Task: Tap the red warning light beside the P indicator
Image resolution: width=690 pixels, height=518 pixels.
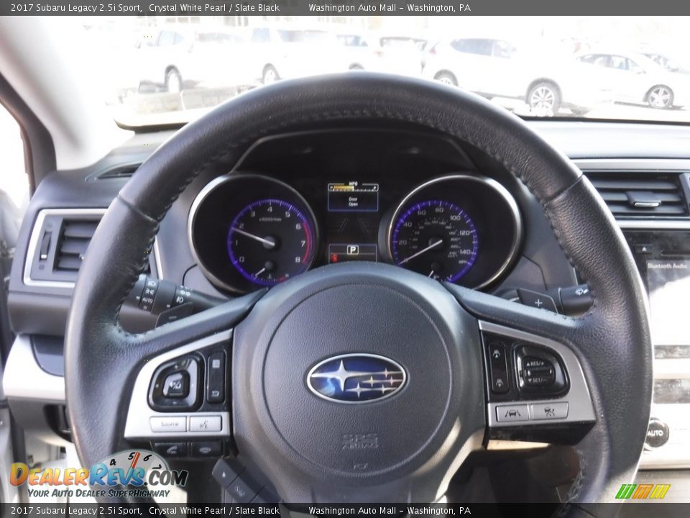Action: coord(334,258)
